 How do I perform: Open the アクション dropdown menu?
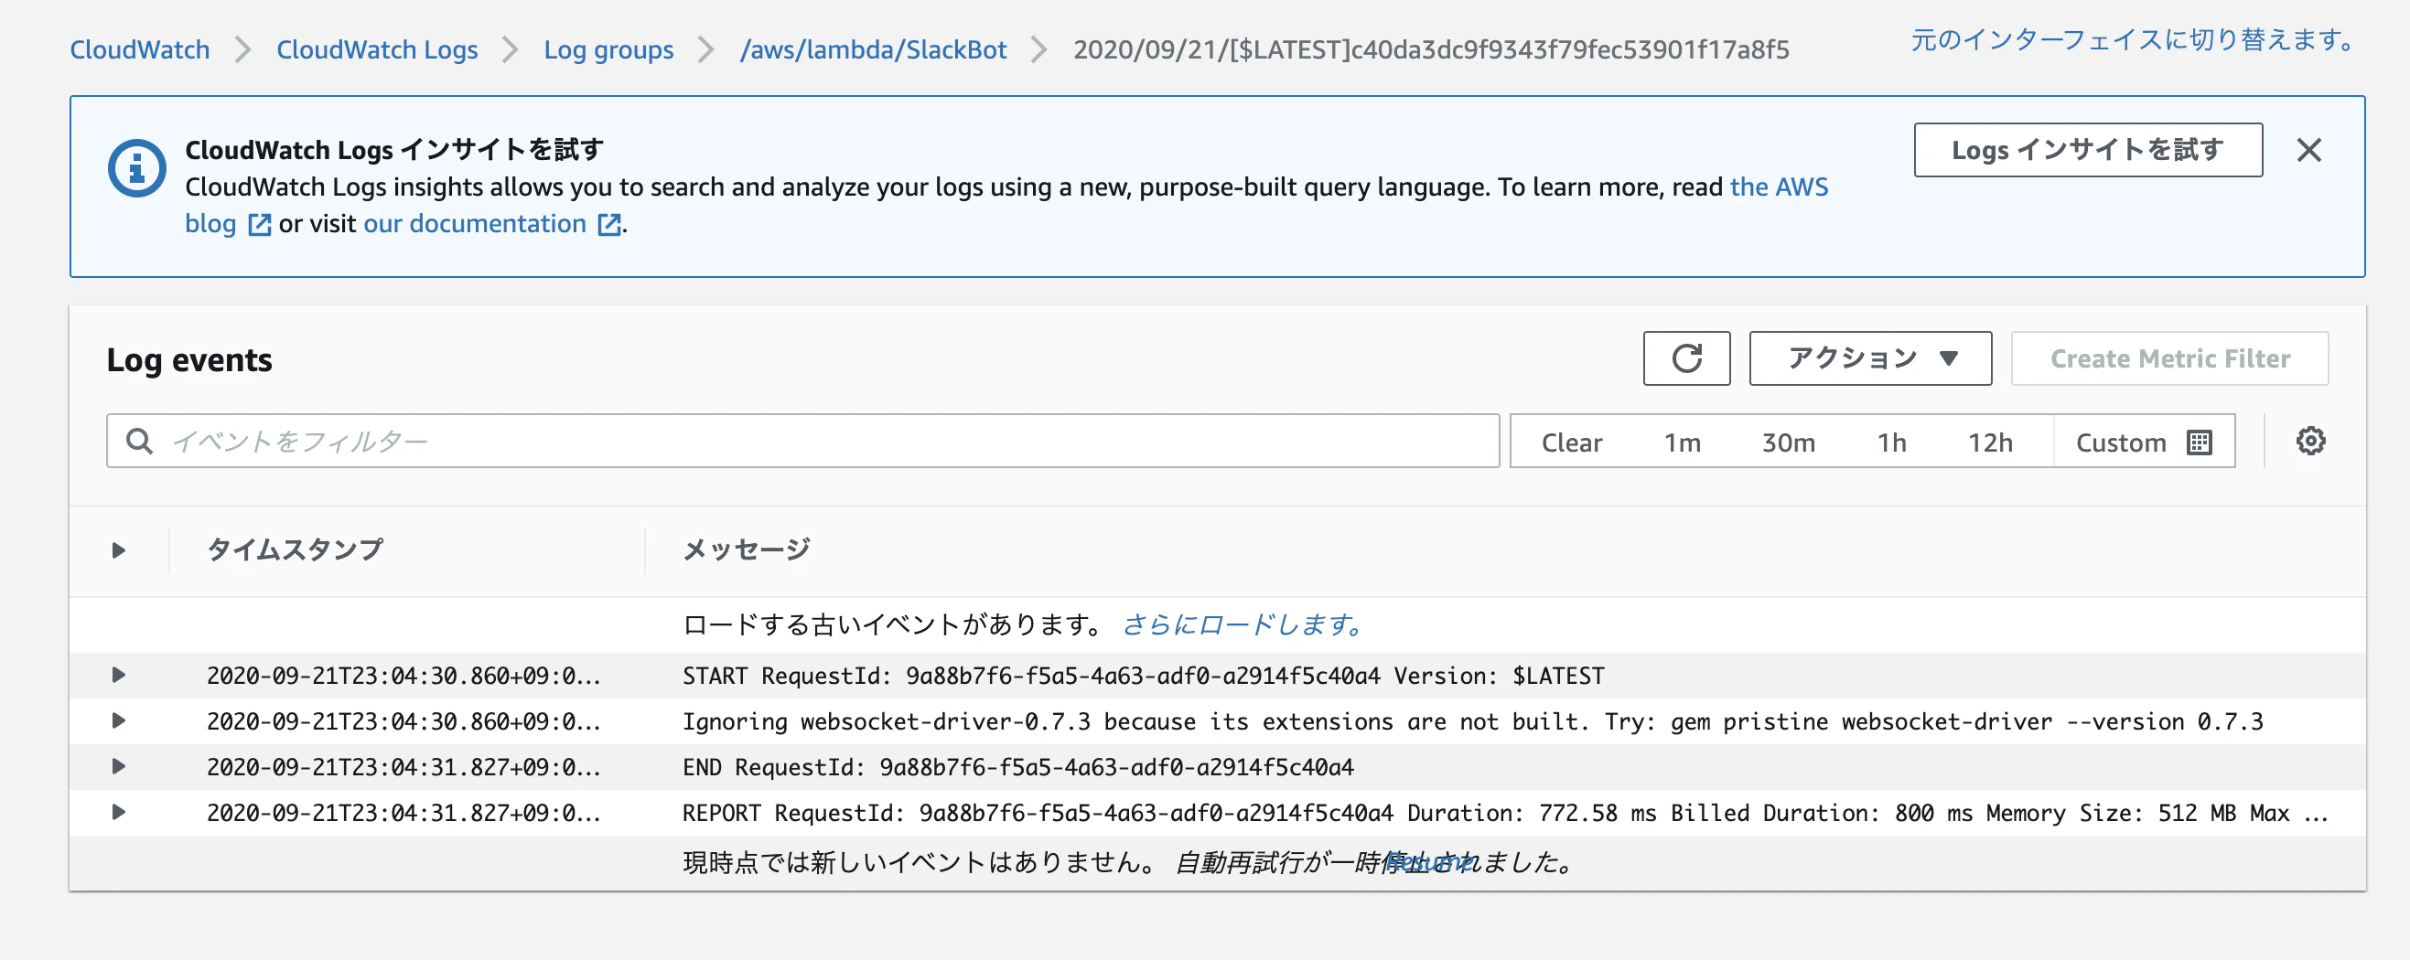1869,359
